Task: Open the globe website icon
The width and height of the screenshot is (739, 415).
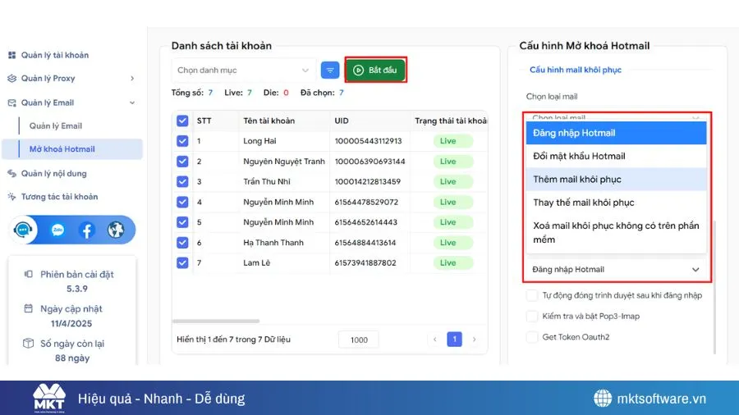Action: [x=116, y=230]
